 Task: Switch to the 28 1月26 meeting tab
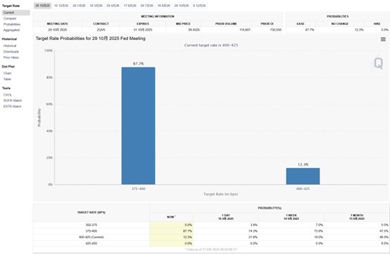point(79,6)
